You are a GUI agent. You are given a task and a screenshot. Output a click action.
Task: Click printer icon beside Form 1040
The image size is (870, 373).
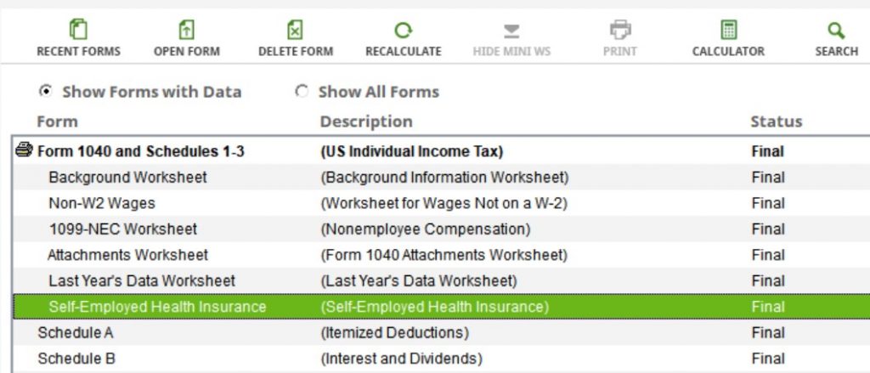(24, 150)
